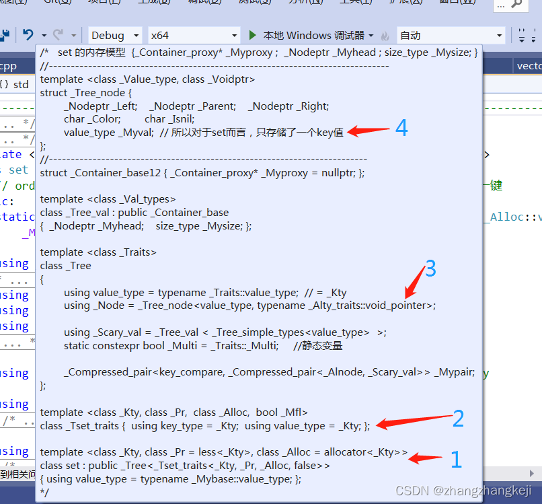542x504 pixels.
Task: Click the 'using _Scary_val = _Tree_val' line
Action: coord(225,332)
